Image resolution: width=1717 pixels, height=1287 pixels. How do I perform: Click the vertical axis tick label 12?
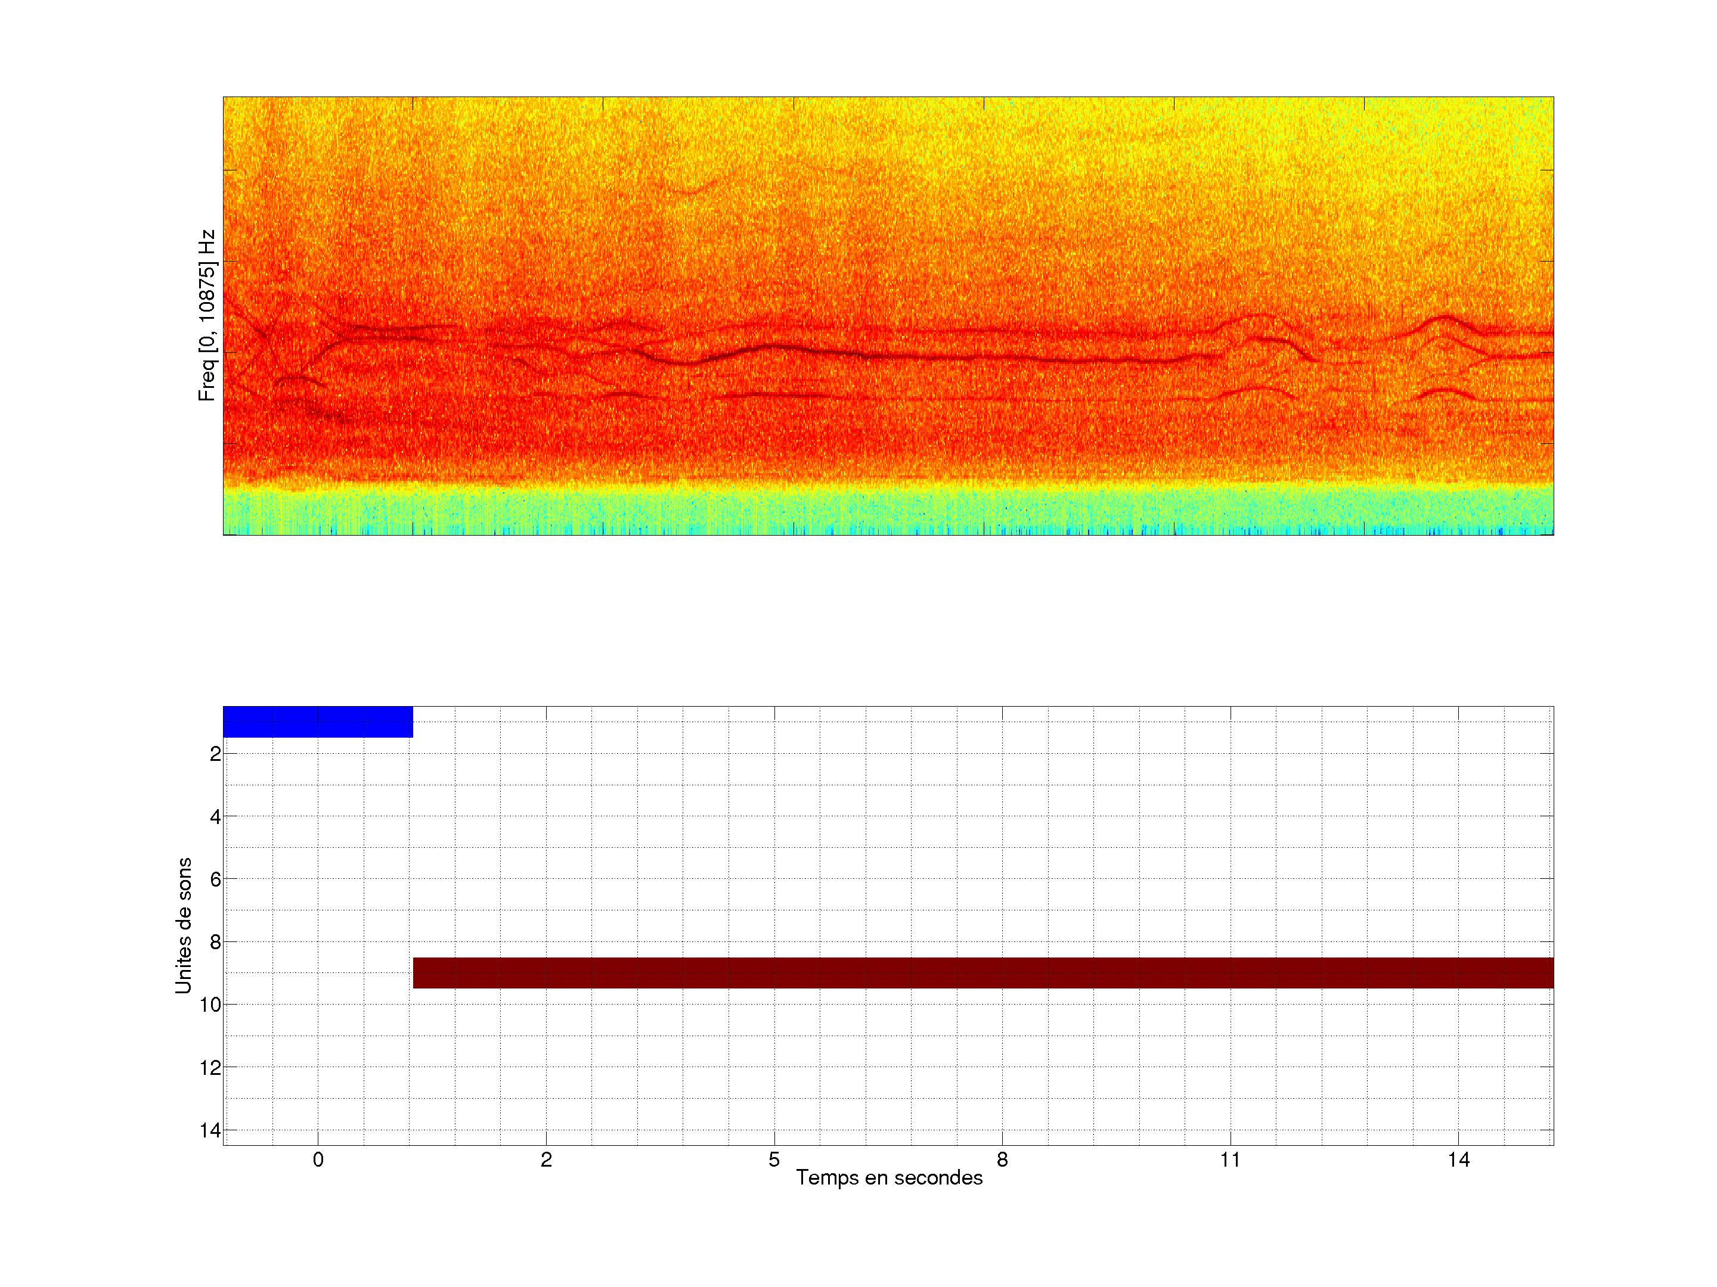click(210, 1068)
